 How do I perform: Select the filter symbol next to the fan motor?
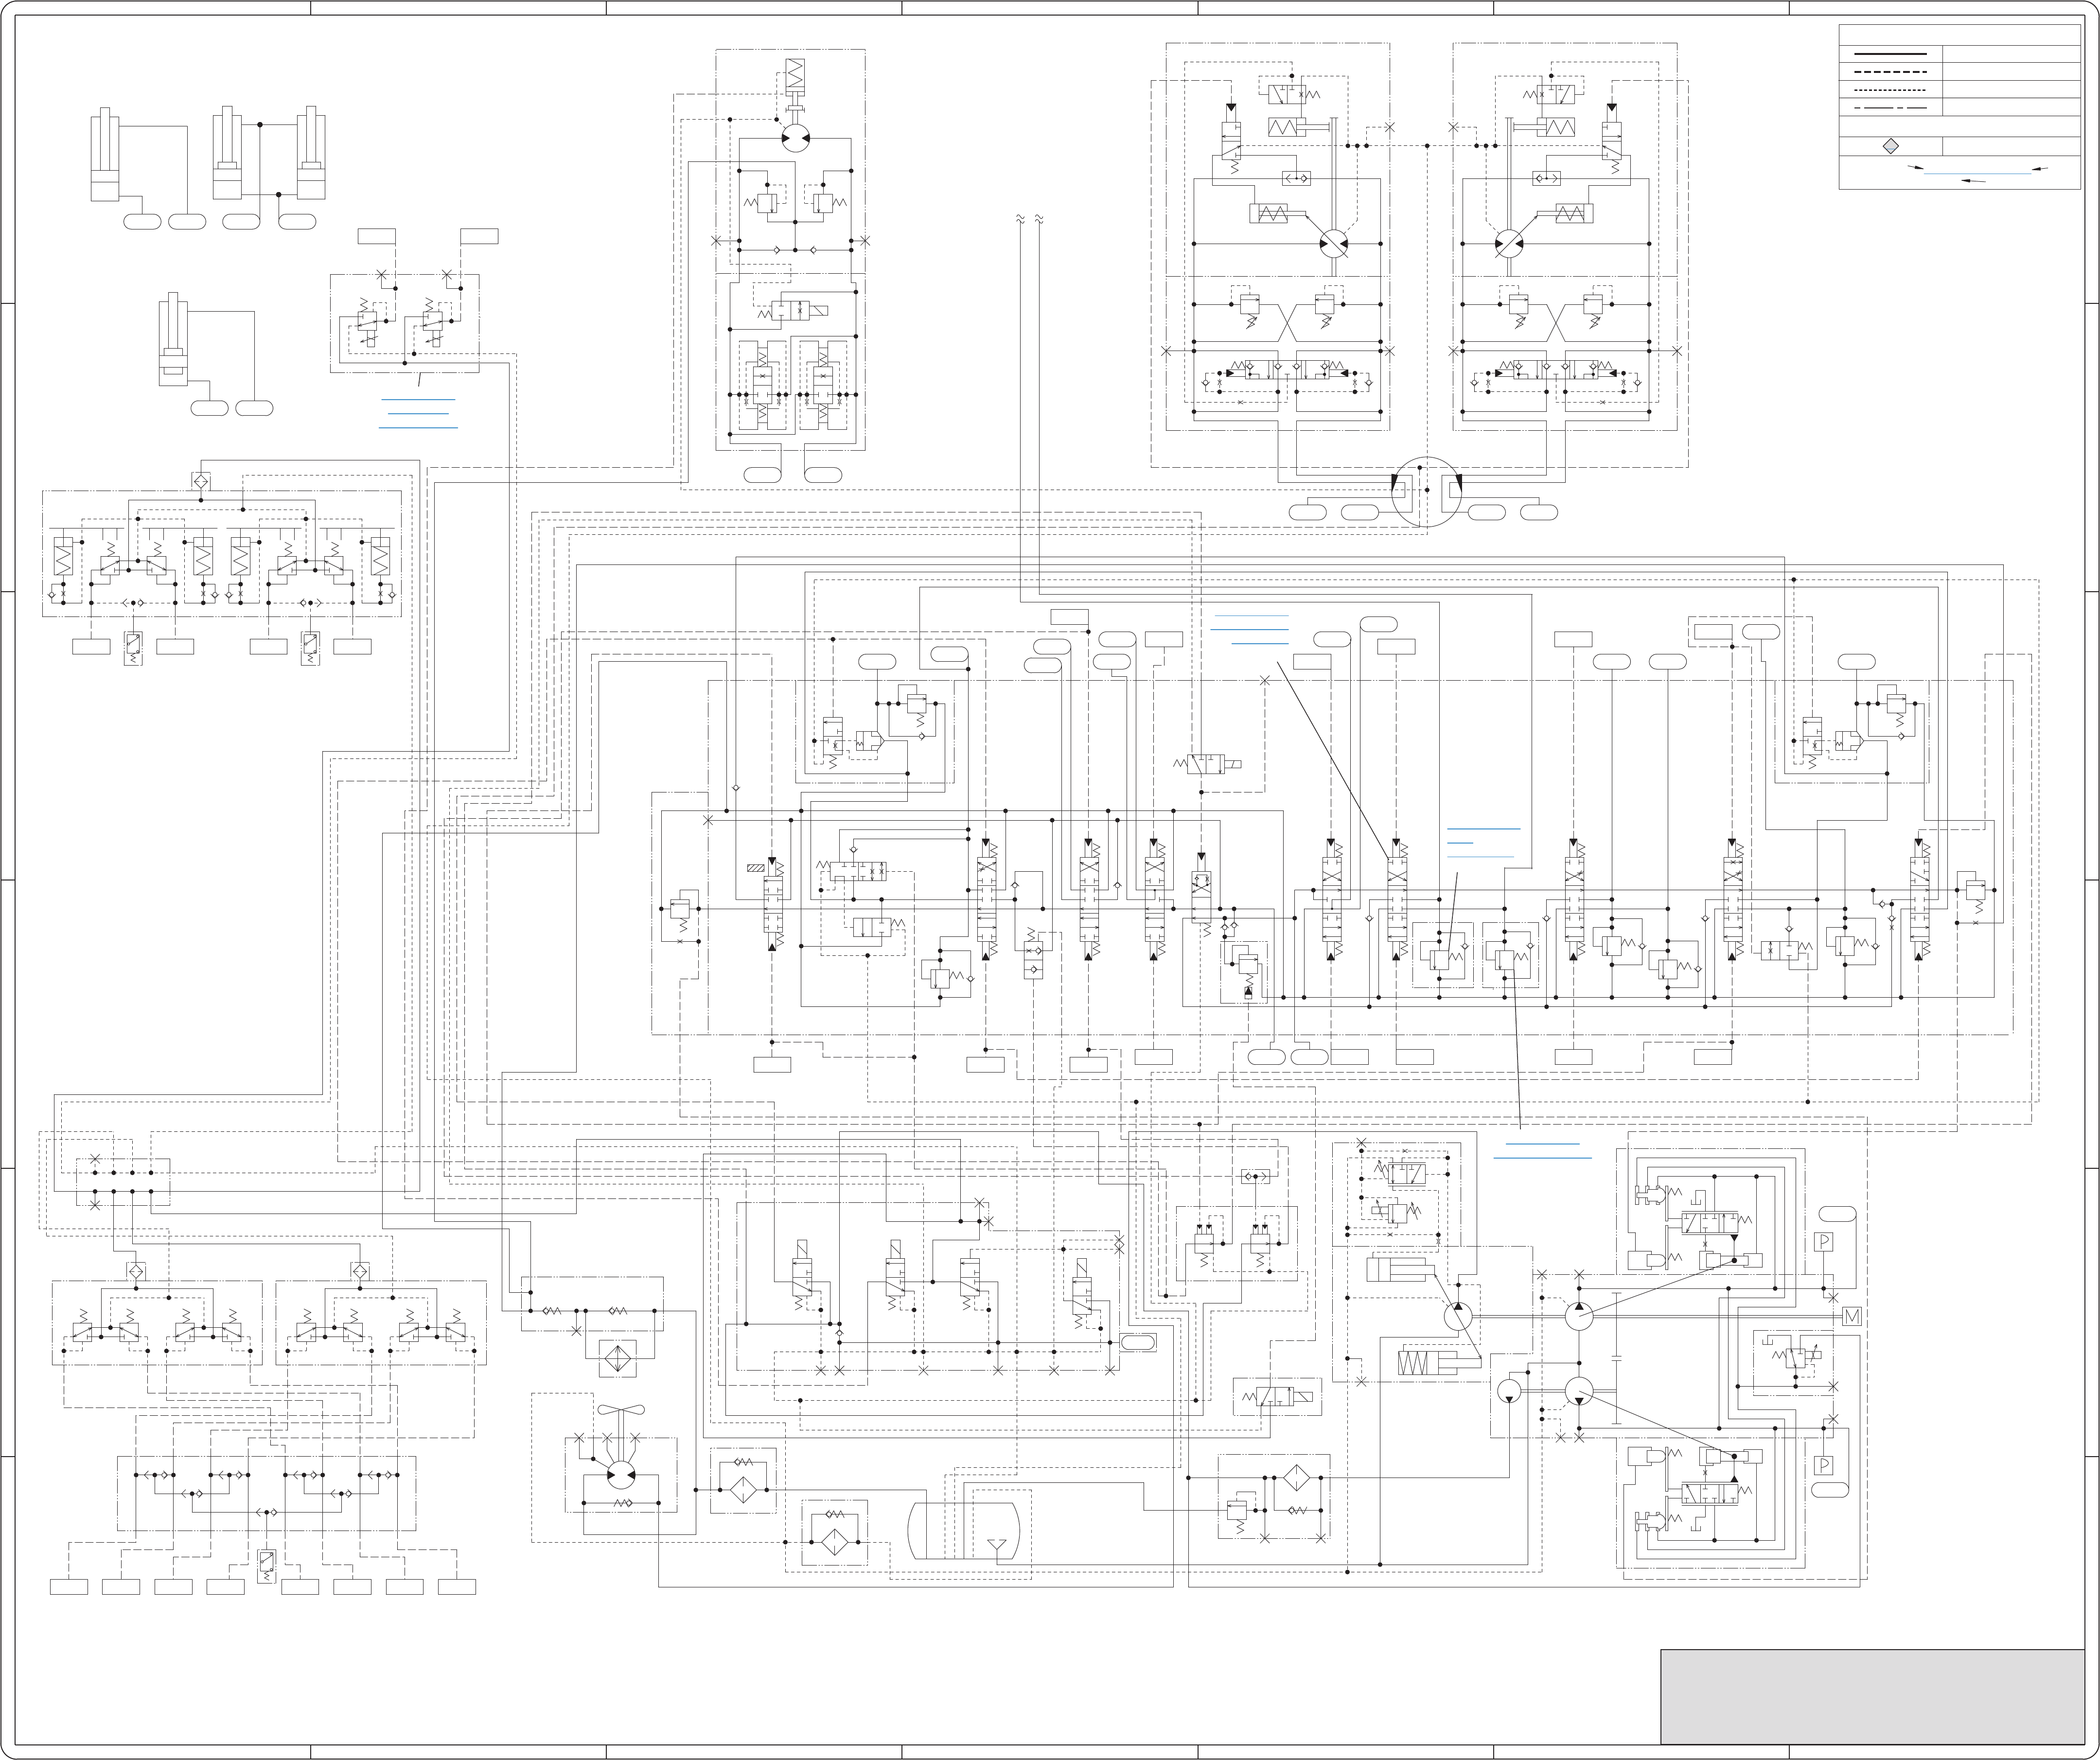742,1490
